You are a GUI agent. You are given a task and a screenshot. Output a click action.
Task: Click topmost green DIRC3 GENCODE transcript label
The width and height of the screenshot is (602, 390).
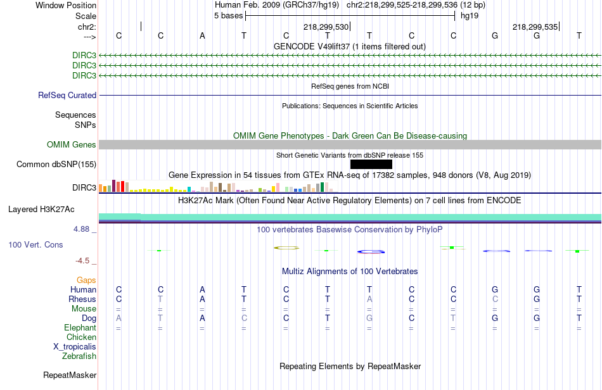tap(84, 55)
